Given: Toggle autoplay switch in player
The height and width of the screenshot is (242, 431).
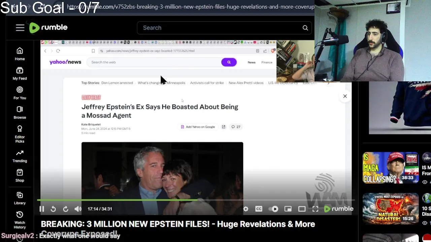Looking at the screenshot, I should coord(273,209).
